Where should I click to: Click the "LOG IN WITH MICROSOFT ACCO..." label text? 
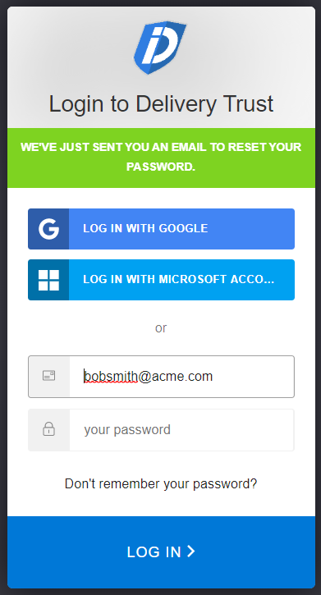178,279
